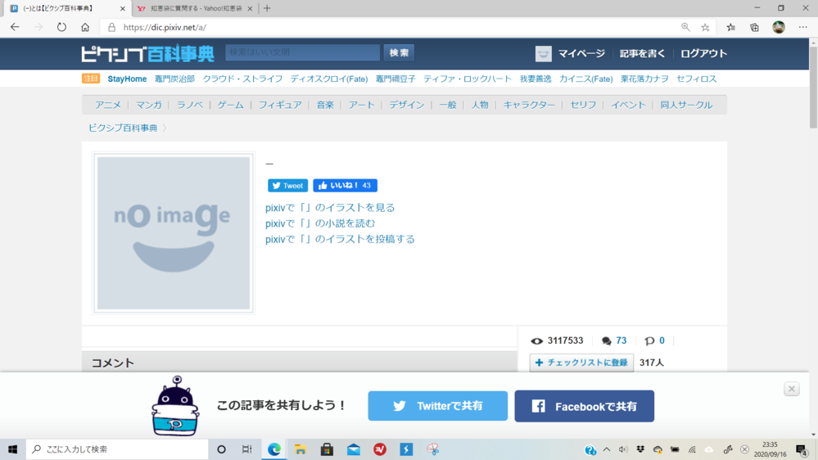Open pixivで「」の小説を読む link
The height and width of the screenshot is (460, 818).
point(320,223)
